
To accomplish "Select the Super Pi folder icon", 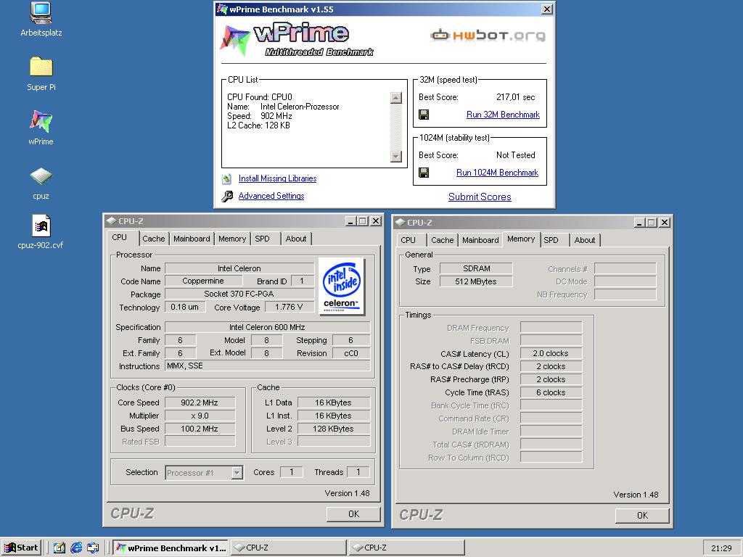I will 41,66.
